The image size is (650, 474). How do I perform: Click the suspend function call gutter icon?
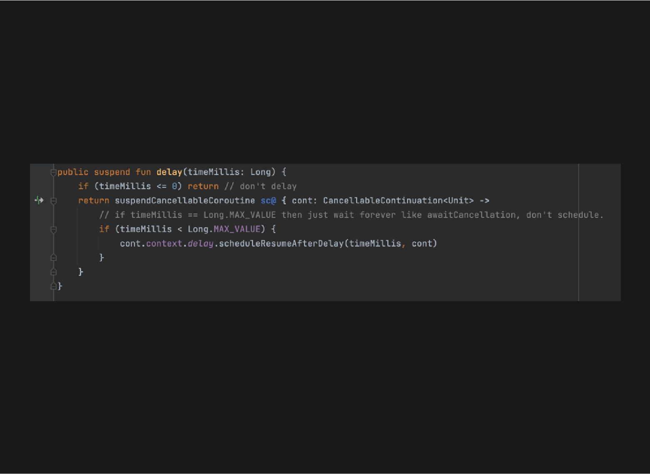(x=39, y=200)
